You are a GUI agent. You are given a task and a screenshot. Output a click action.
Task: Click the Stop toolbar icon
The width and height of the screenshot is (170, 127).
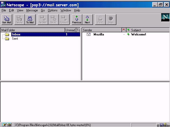(111, 20)
